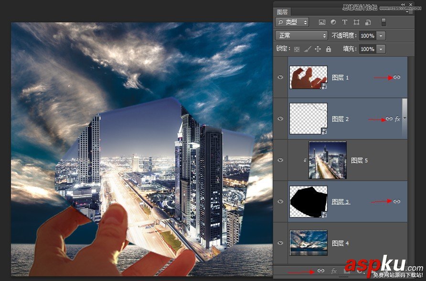The height and width of the screenshot is (281, 426).
Task: Toggle layer filtering on or off switch
Action: 383,22
